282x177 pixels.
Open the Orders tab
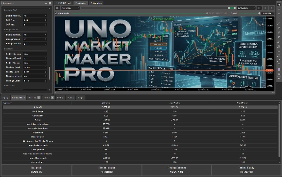coord(48,97)
